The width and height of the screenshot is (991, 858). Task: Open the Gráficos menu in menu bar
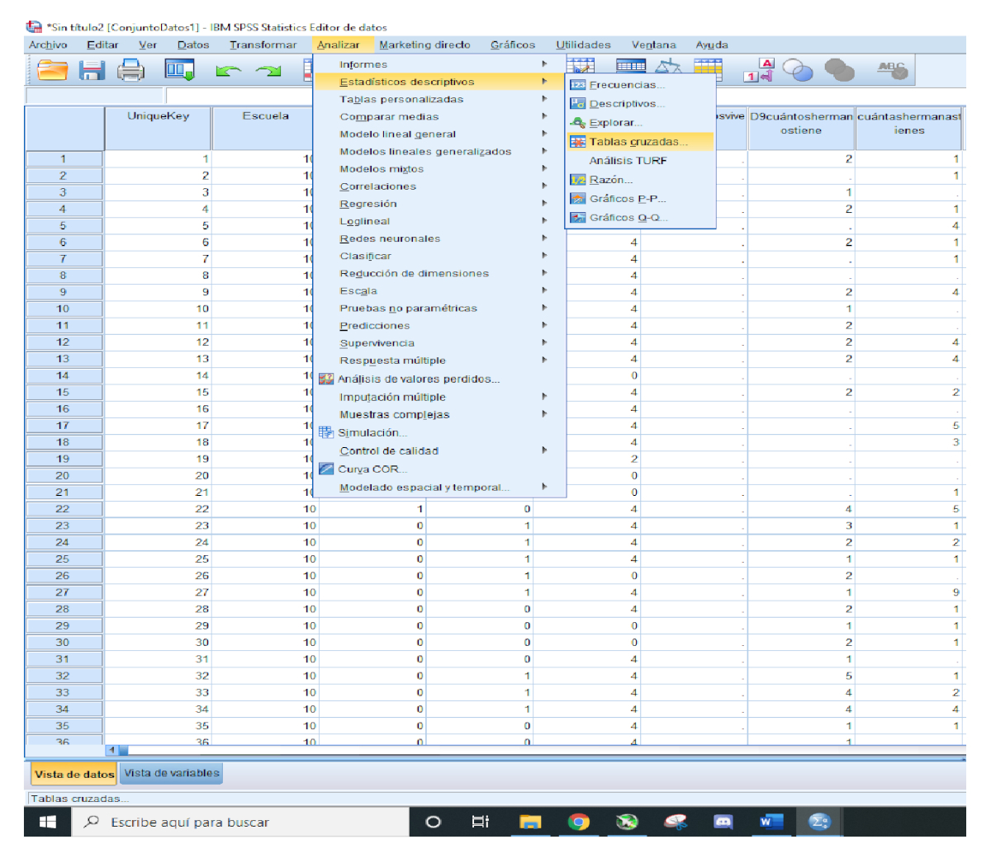click(x=512, y=45)
